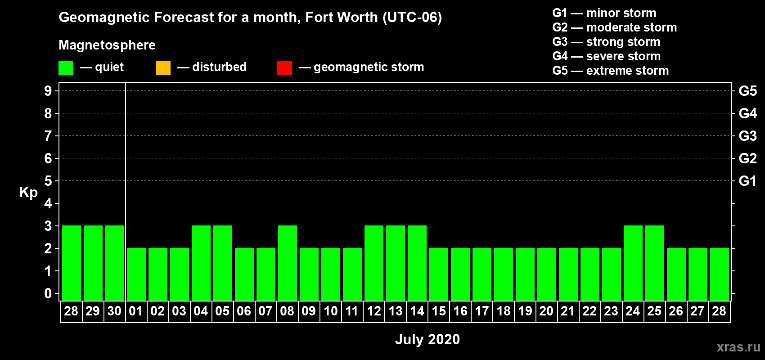Click the green bar above date 04
Screen dimensions: 765x360
click(x=201, y=263)
